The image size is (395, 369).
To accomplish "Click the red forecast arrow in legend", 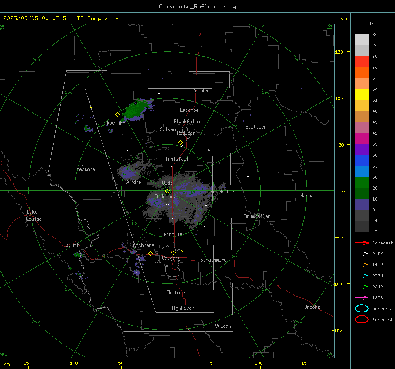I will [x=362, y=243].
